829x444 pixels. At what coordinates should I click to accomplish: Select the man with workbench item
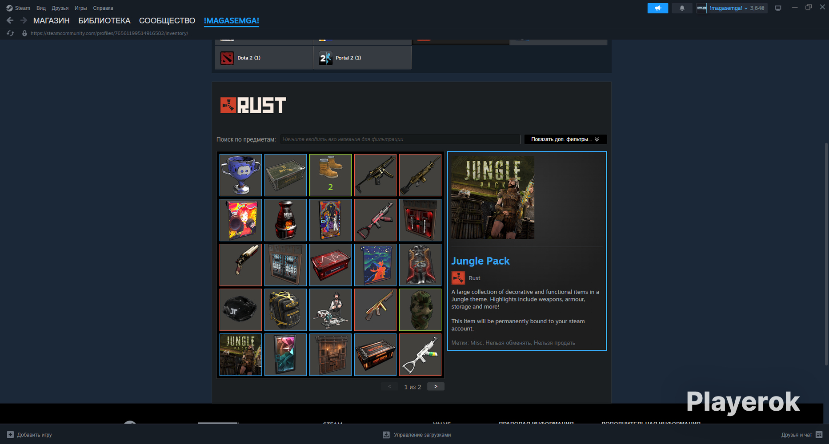pos(330,309)
